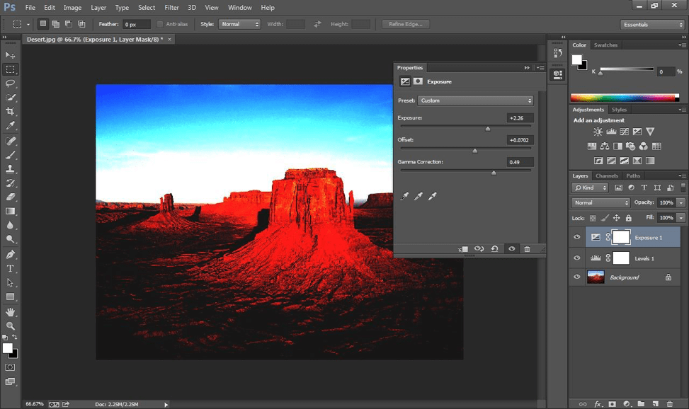Image resolution: width=689 pixels, height=409 pixels.
Task: Hide the Levels 1 layer
Action: coord(577,258)
